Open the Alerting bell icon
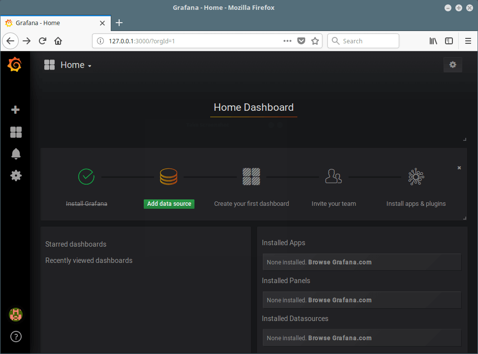Screen dimensions: 478x354 click(16, 154)
